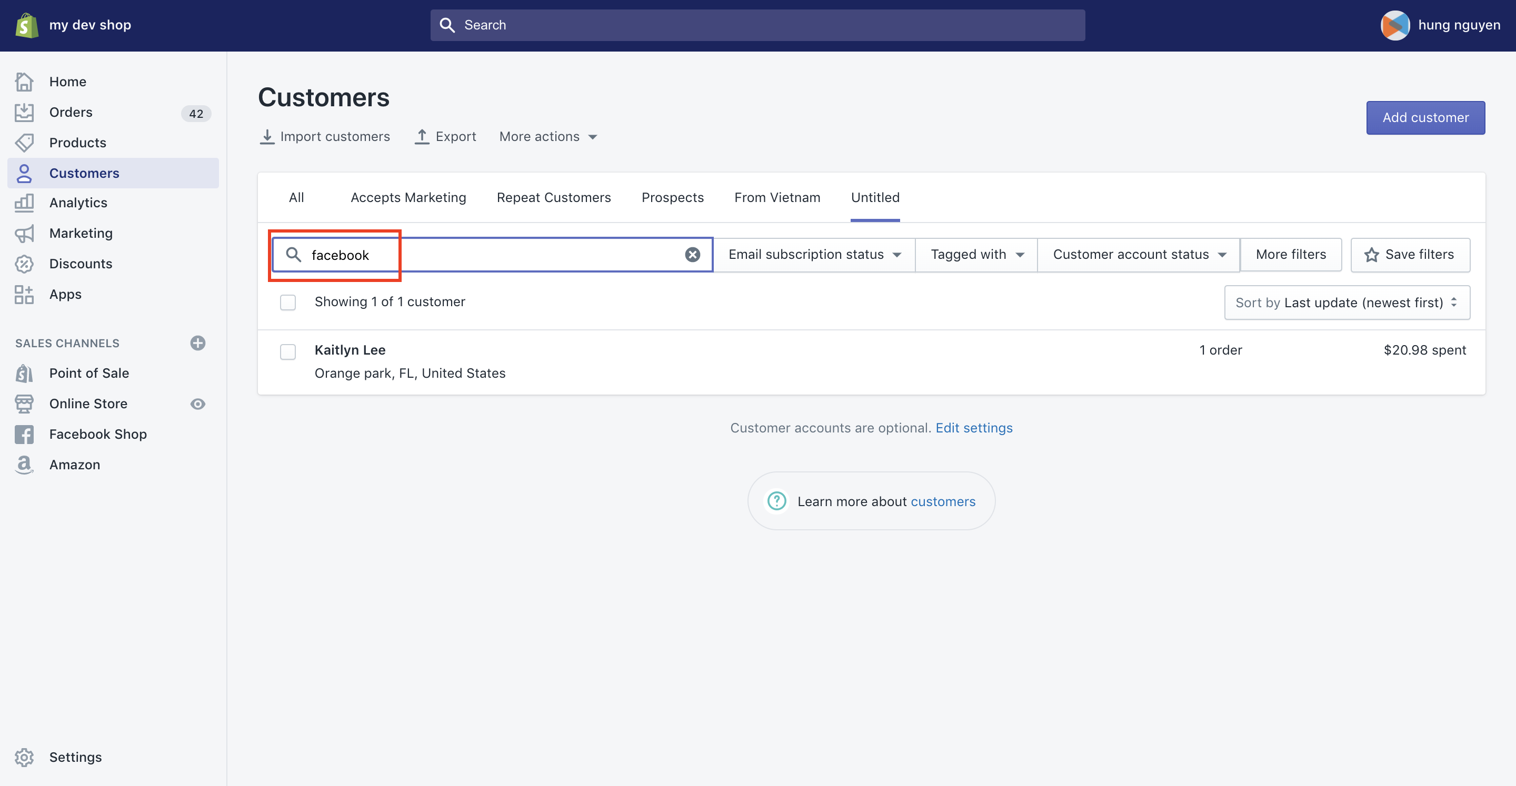The image size is (1516, 786).
Task: Toggle customer account status filter
Action: [1139, 254]
